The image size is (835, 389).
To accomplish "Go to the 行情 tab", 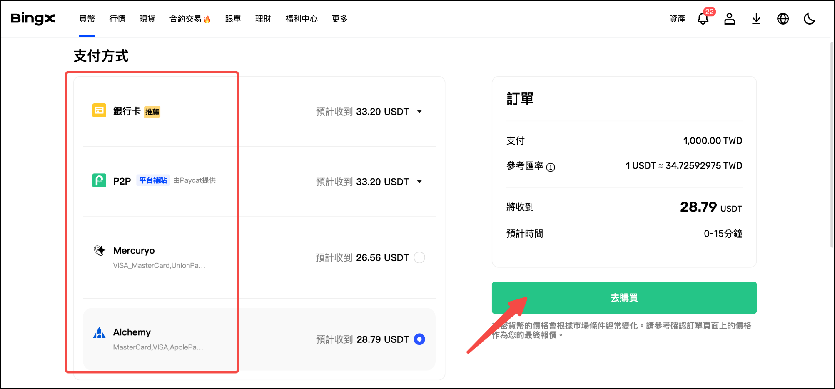I will click(x=117, y=19).
